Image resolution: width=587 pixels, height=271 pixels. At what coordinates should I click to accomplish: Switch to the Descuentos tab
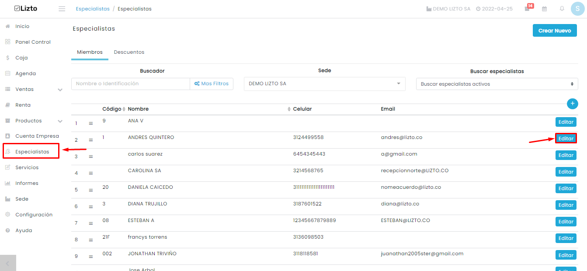click(129, 52)
